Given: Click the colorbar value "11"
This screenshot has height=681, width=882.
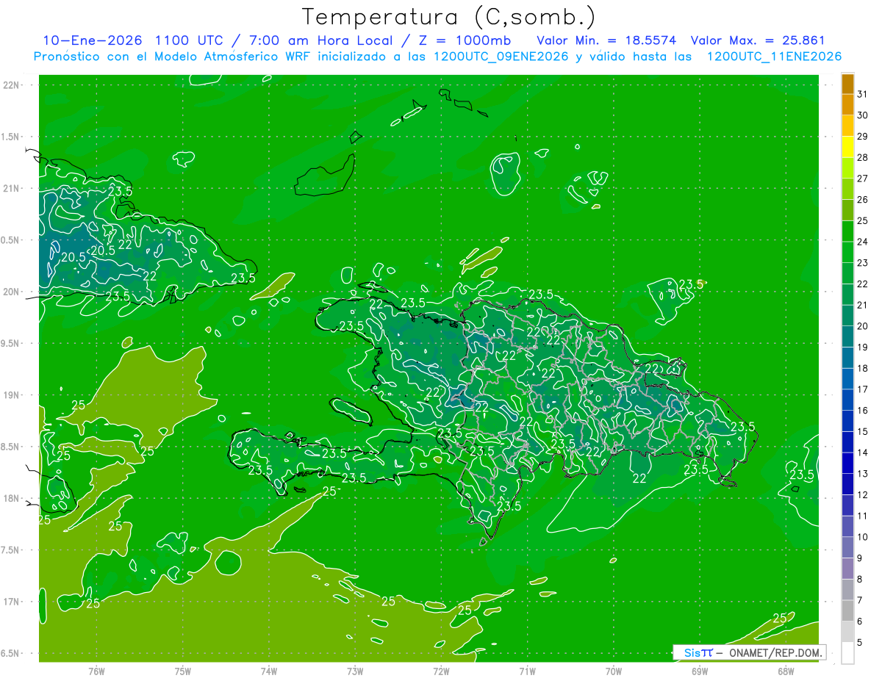Looking at the screenshot, I should tap(862, 516).
